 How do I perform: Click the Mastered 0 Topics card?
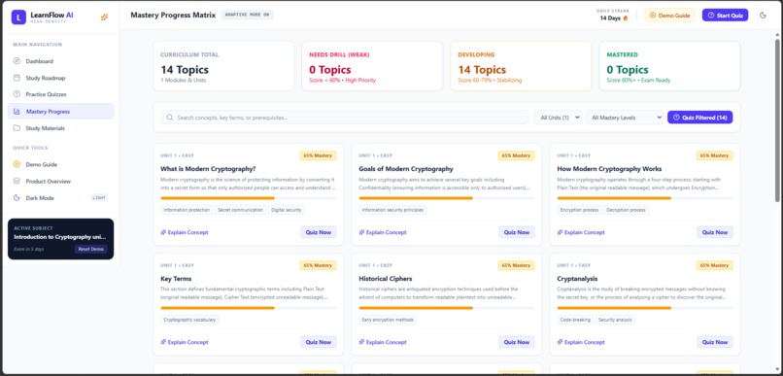[x=669, y=66]
